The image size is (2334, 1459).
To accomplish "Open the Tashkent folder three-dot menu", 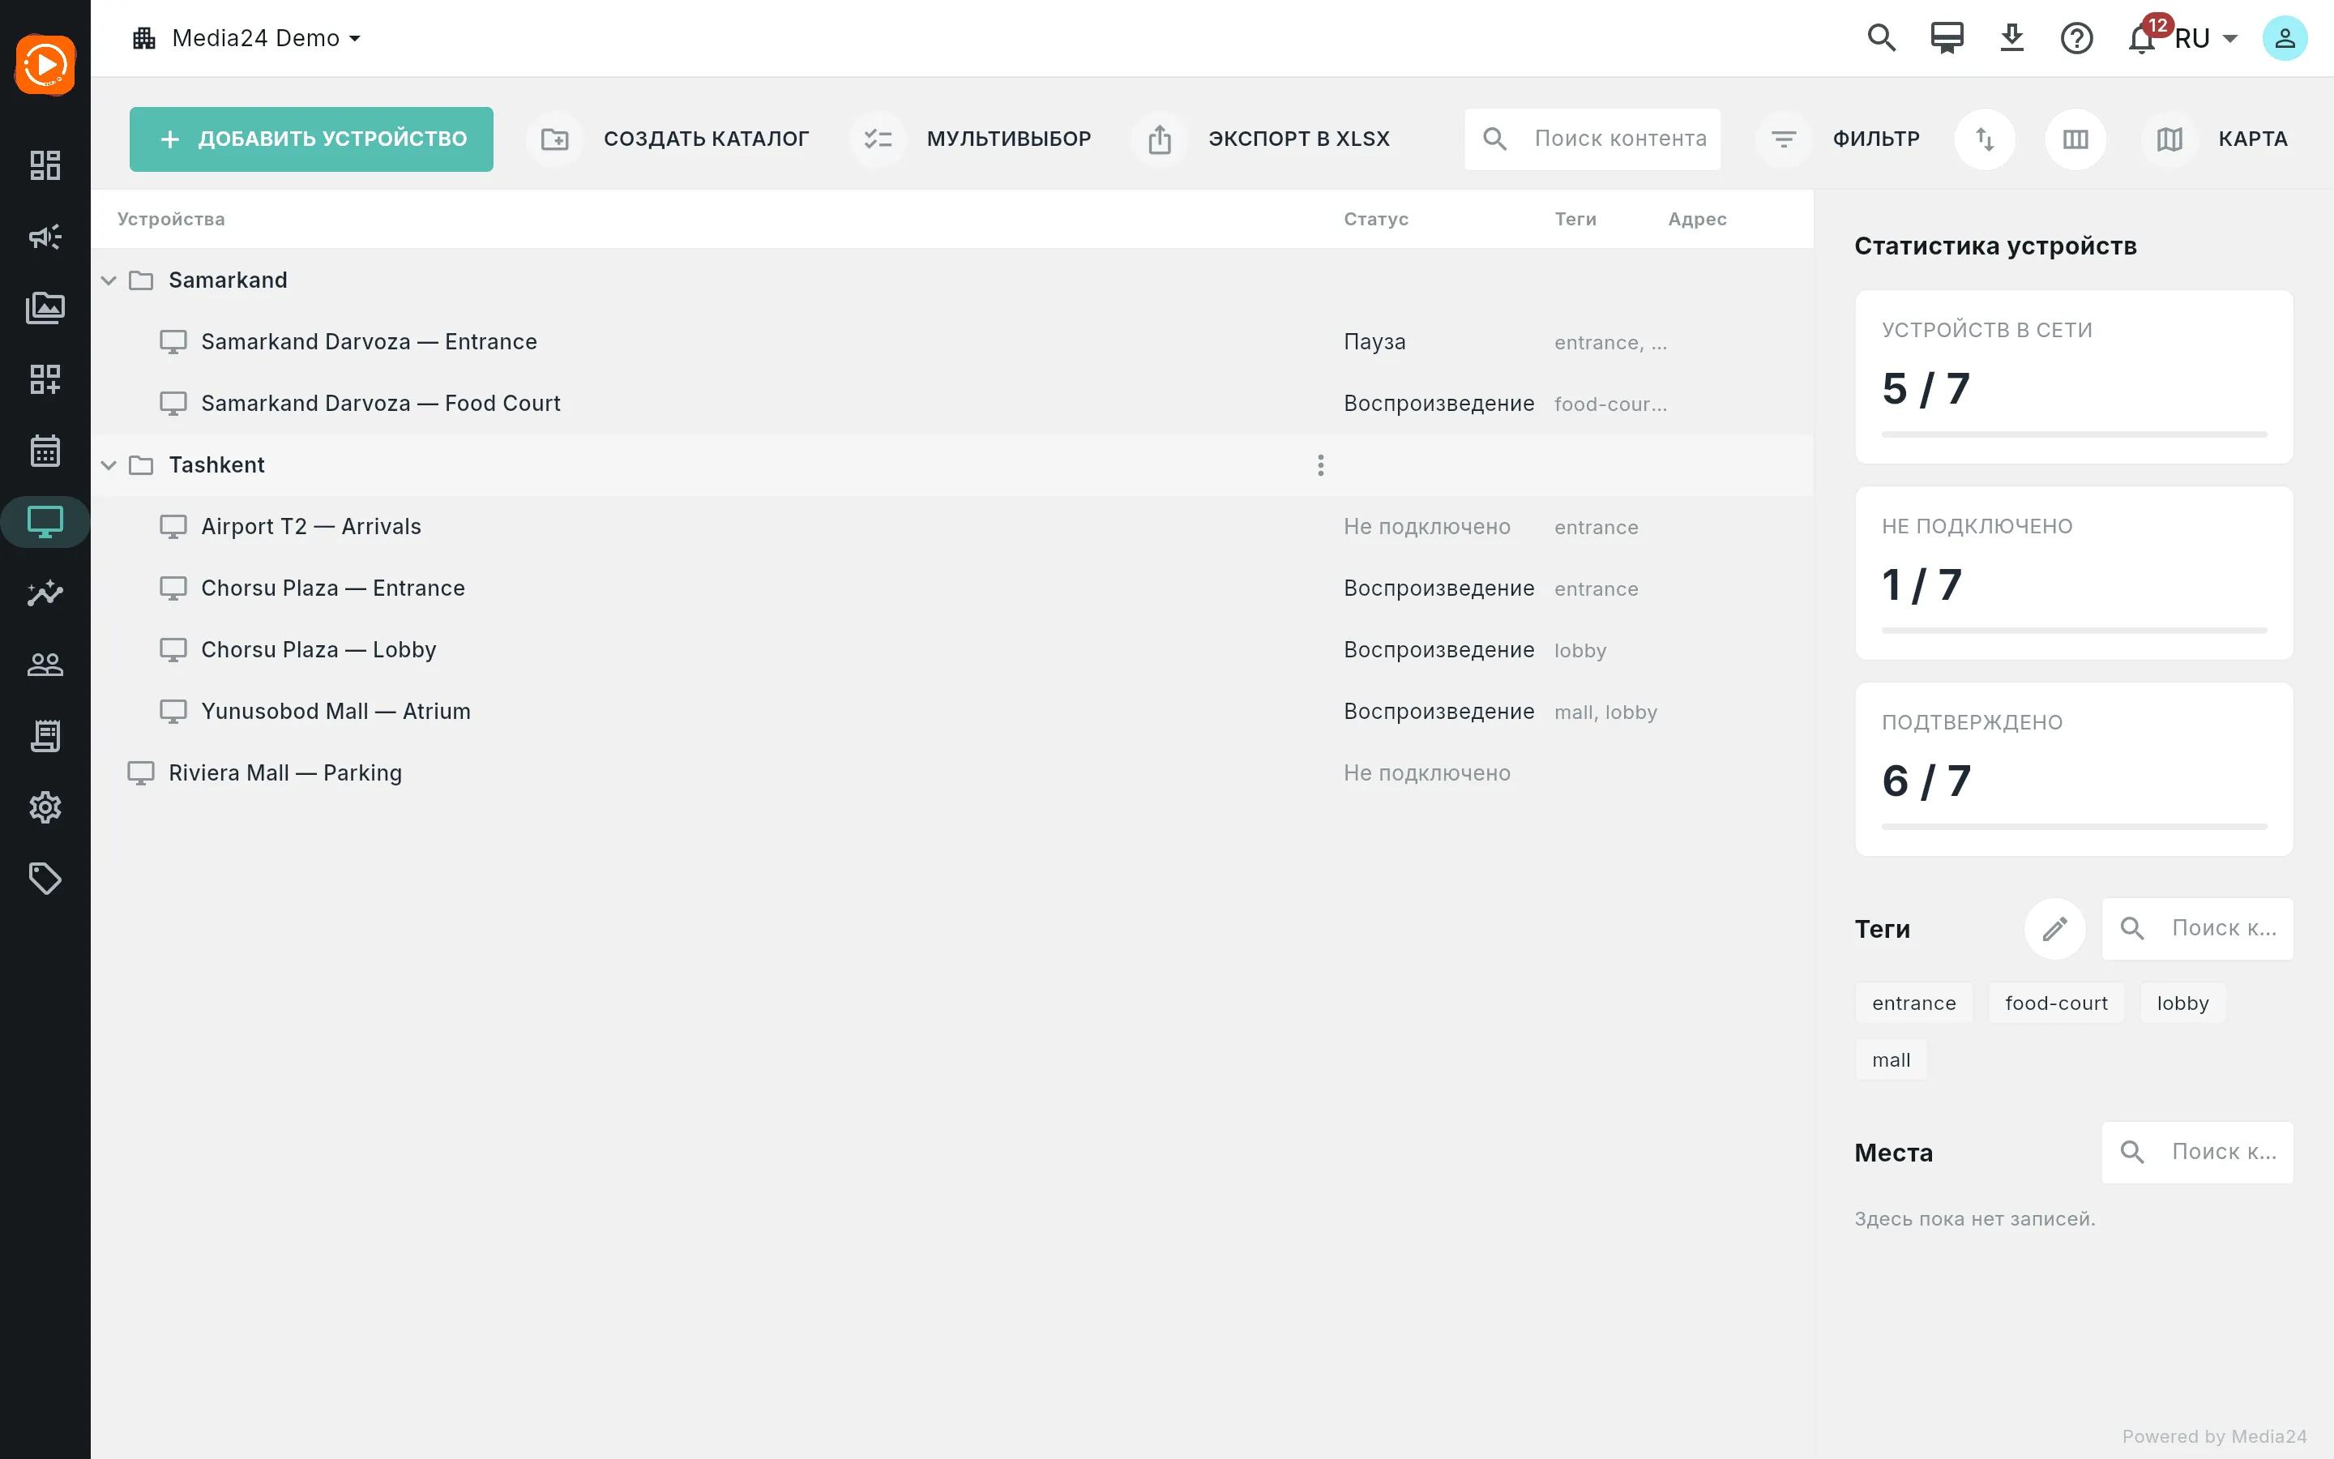I will pyautogui.click(x=1320, y=465).
